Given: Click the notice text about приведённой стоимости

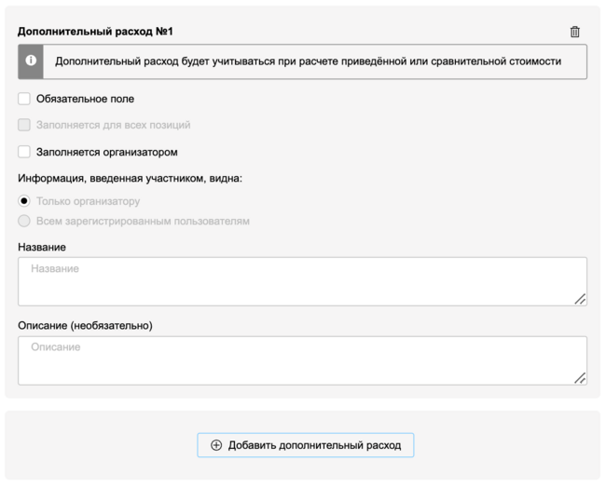Looking at the screenshot, I should point(308,61).
